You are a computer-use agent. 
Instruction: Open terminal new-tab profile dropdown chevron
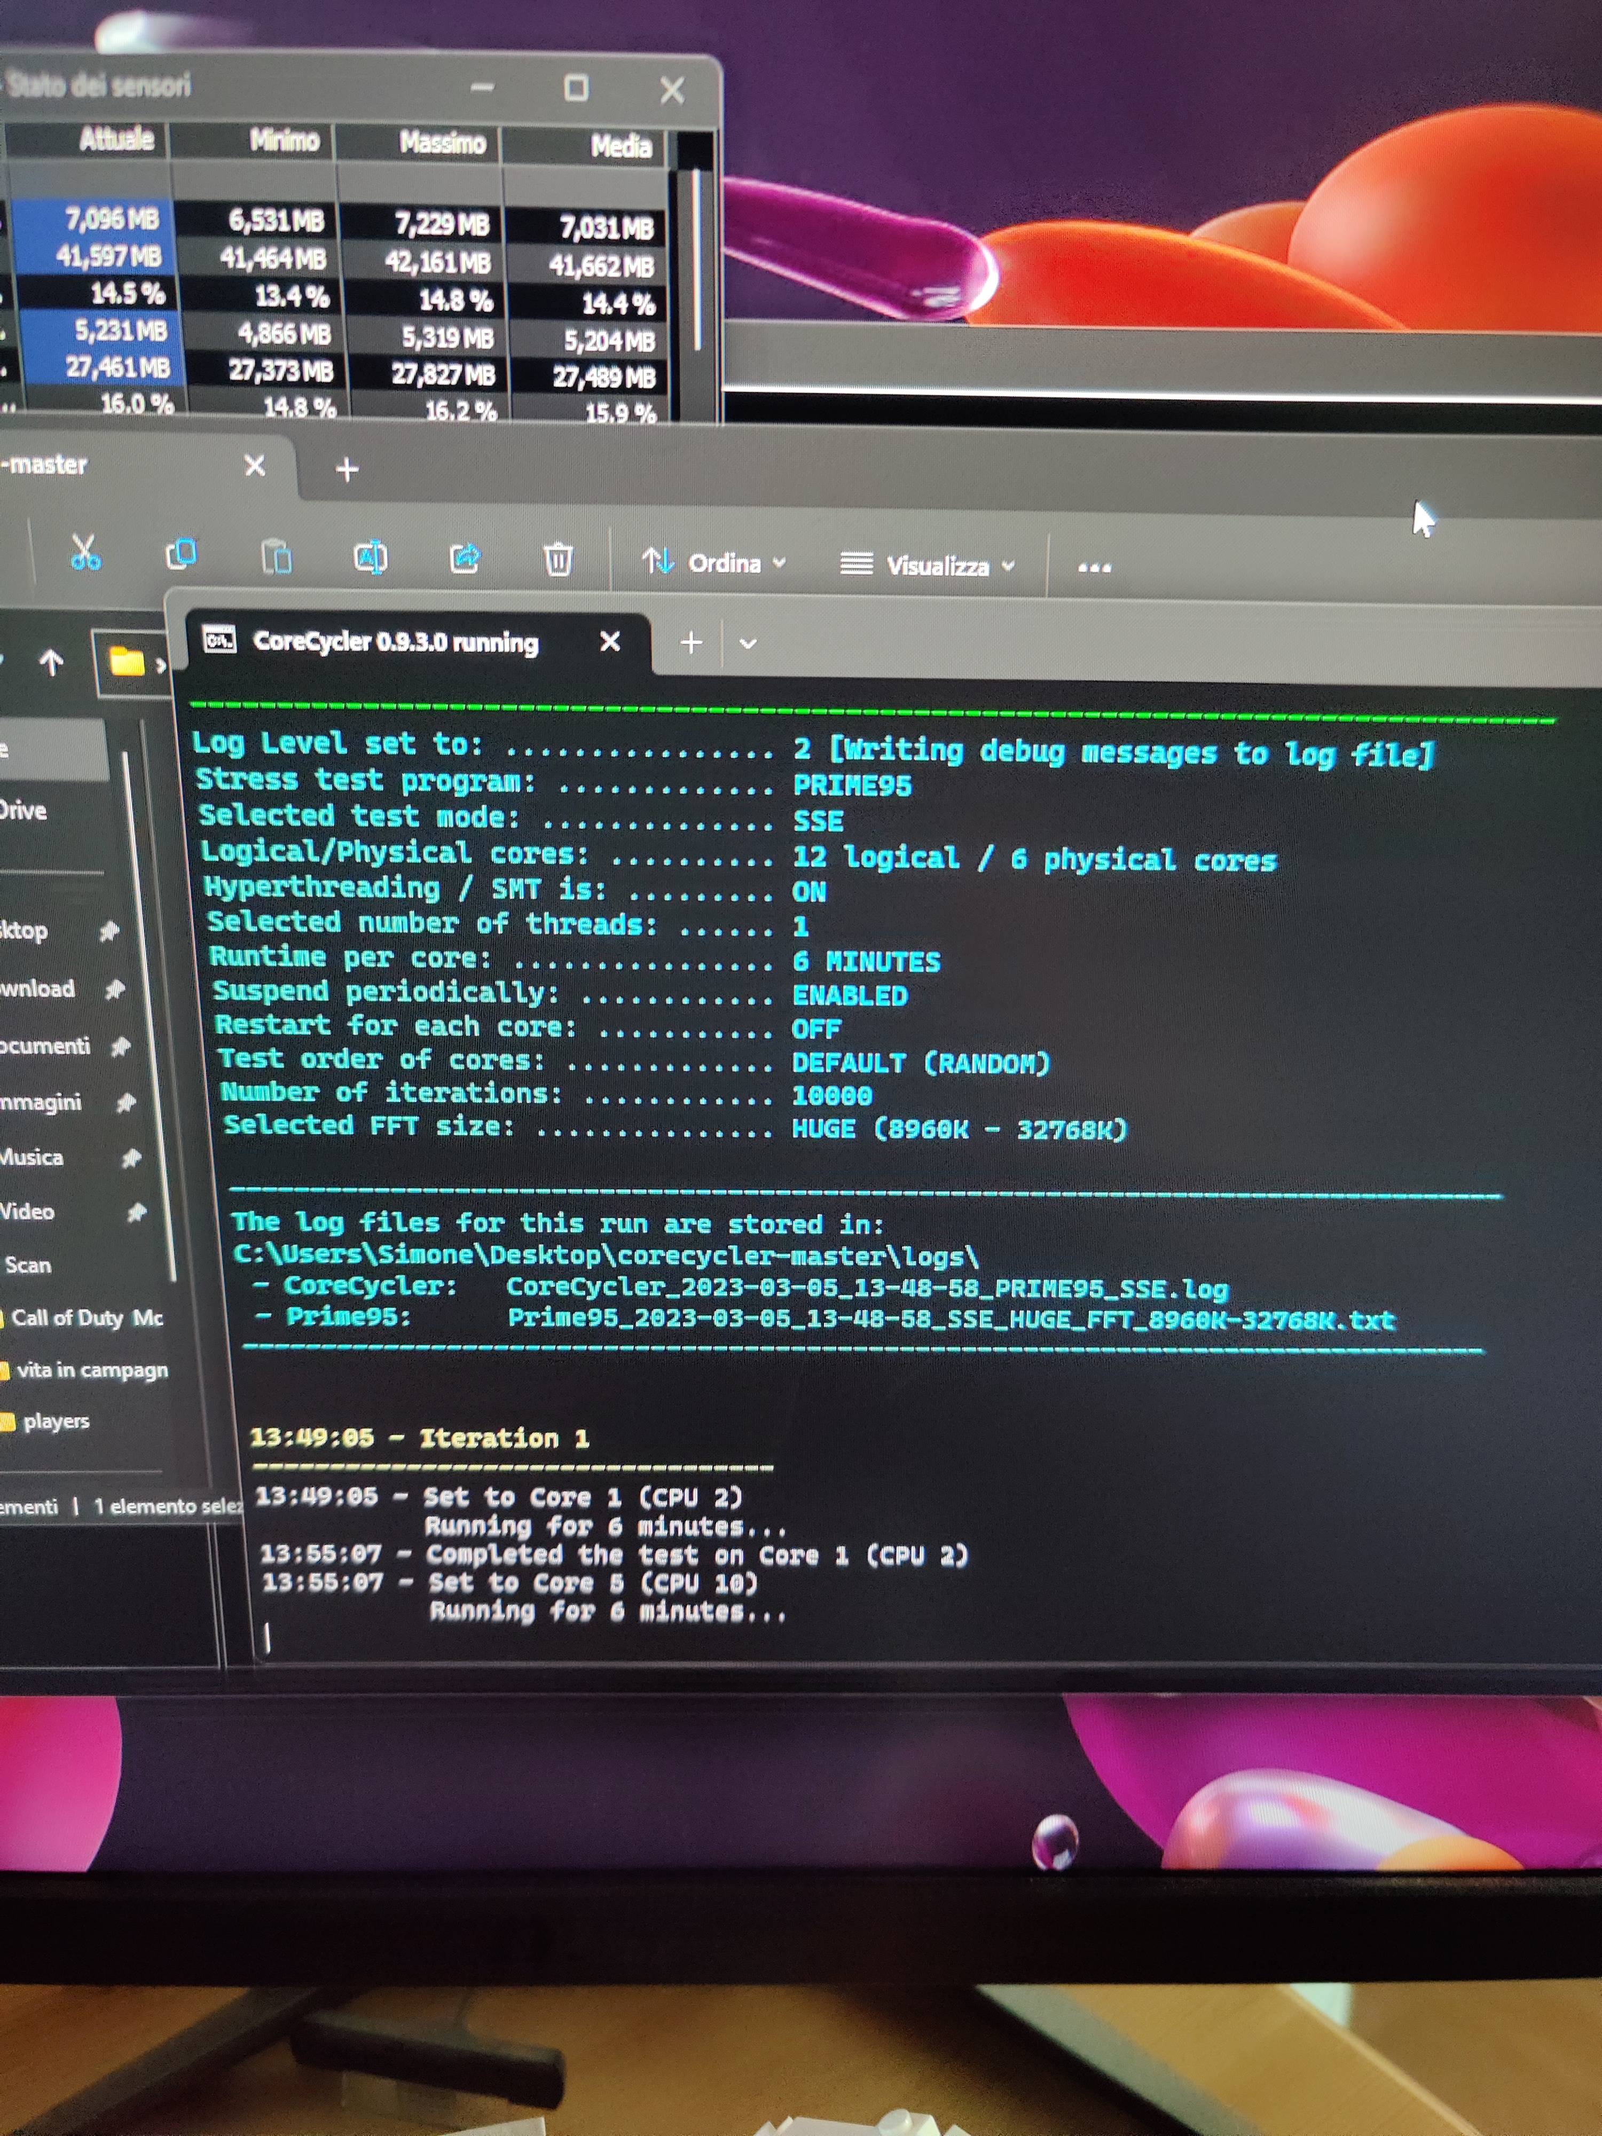(748, 643)
